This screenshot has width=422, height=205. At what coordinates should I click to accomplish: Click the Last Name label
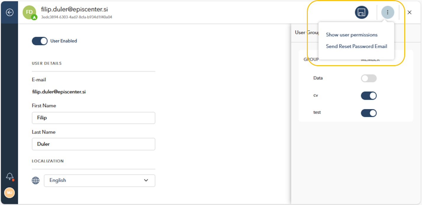pos(44,132)
